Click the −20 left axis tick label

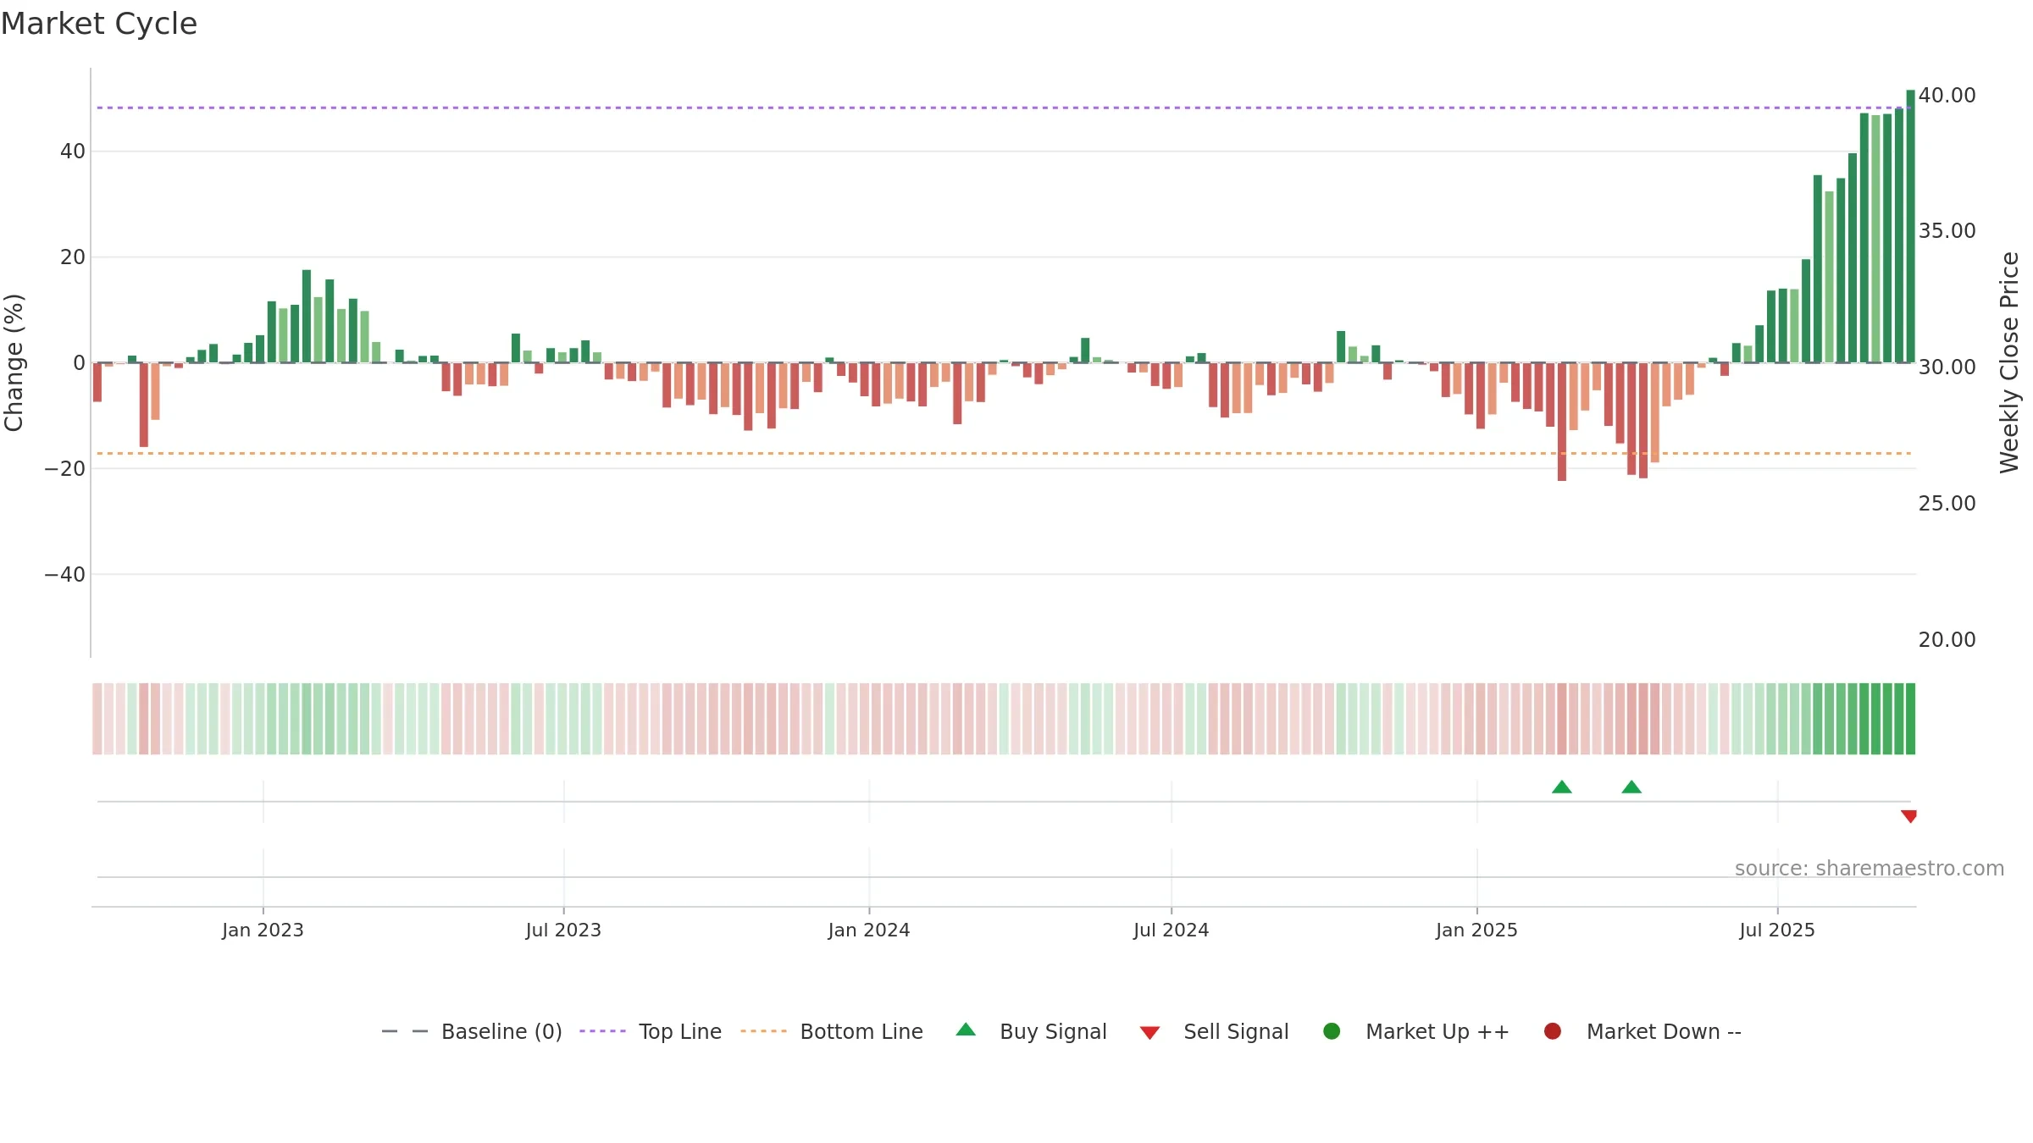click(65, 469)
